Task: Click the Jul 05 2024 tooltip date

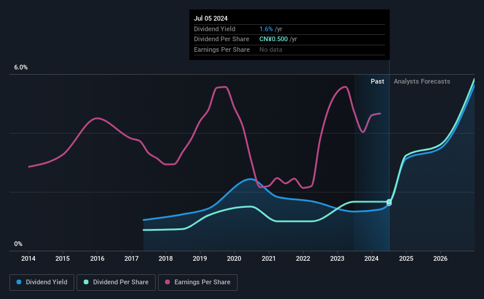Action: 211,18
